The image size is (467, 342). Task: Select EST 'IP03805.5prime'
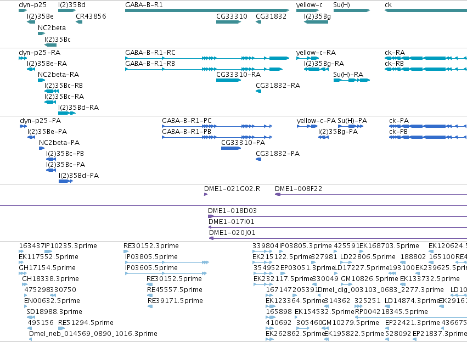point(151,257)
